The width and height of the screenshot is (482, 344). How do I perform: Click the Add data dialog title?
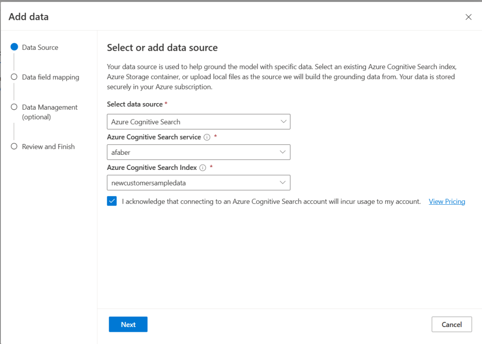pyautogui.click(x=29, y=17)
